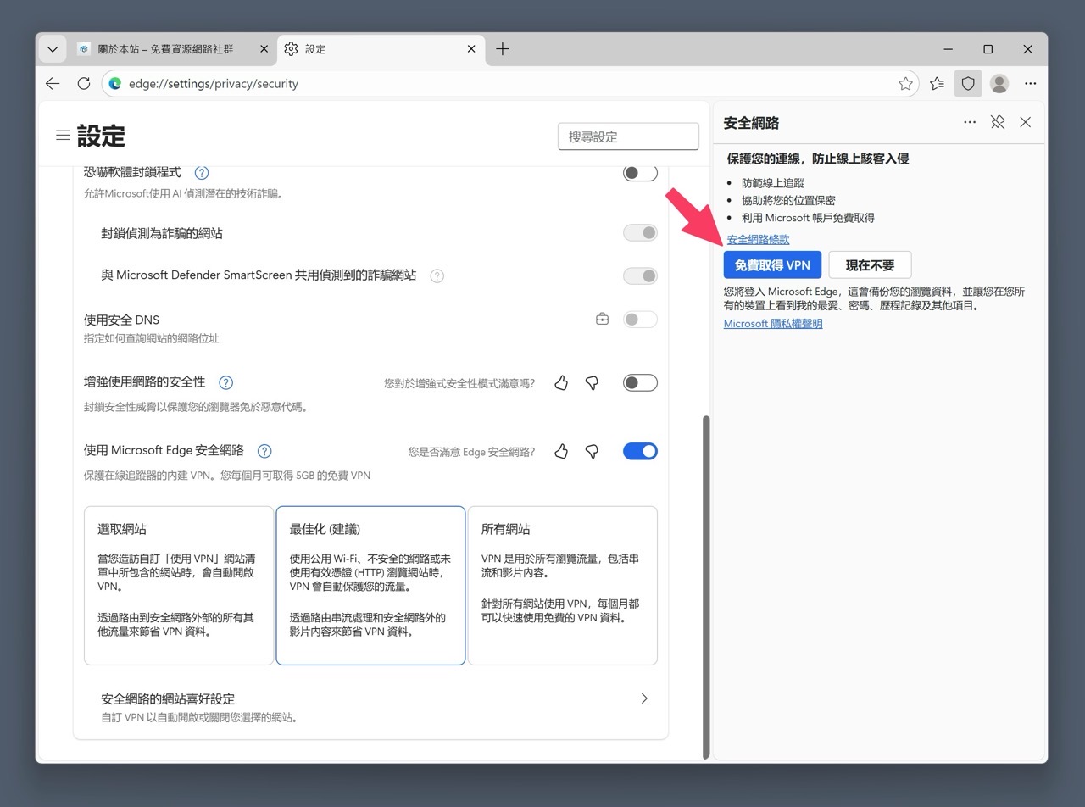Add this page to favorites via star icon
This screenshot has width=1085, height=807.
(905, 83)
